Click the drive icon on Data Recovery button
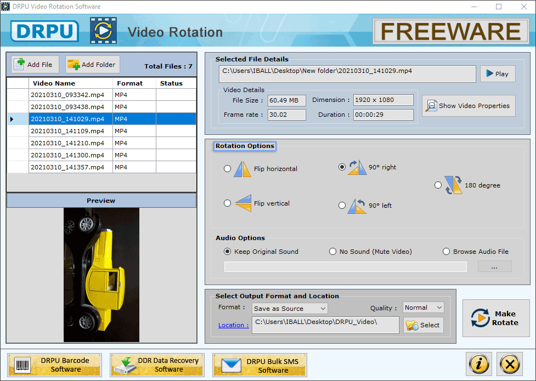The height and width of the screenshot is (381, 536). 125,366
